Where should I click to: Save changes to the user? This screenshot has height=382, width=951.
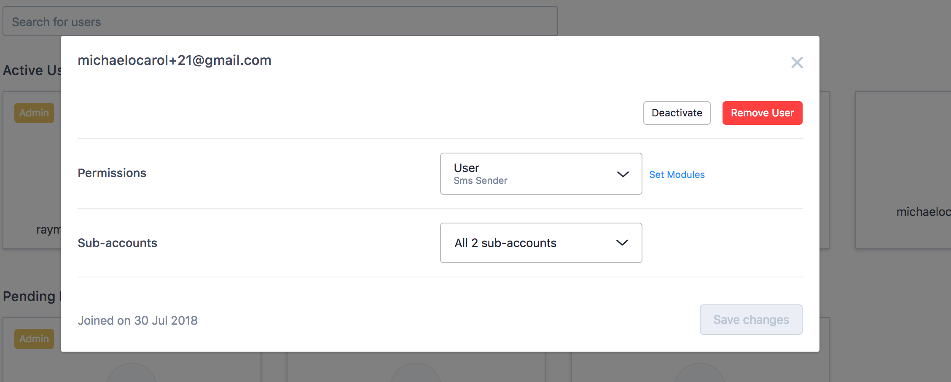751,320
